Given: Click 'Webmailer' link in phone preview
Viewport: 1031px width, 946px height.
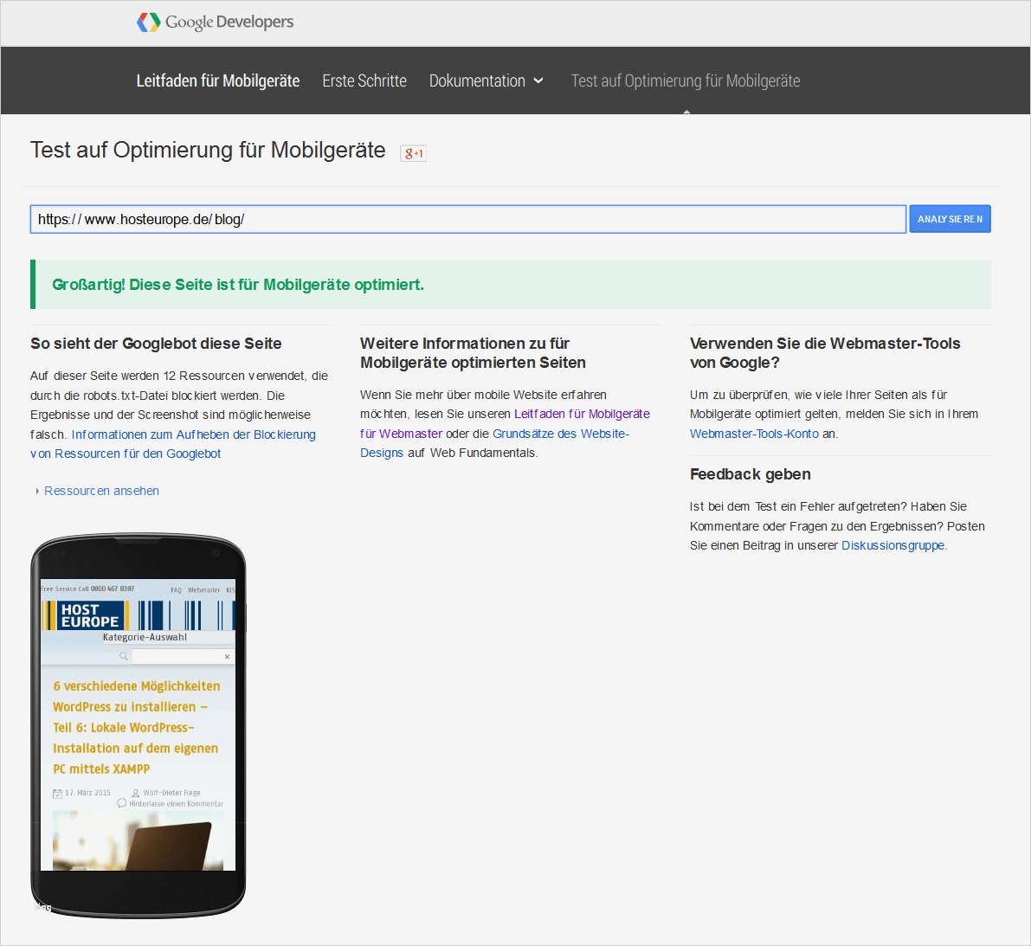Looking at the screenshot, I should coord(203,589).
